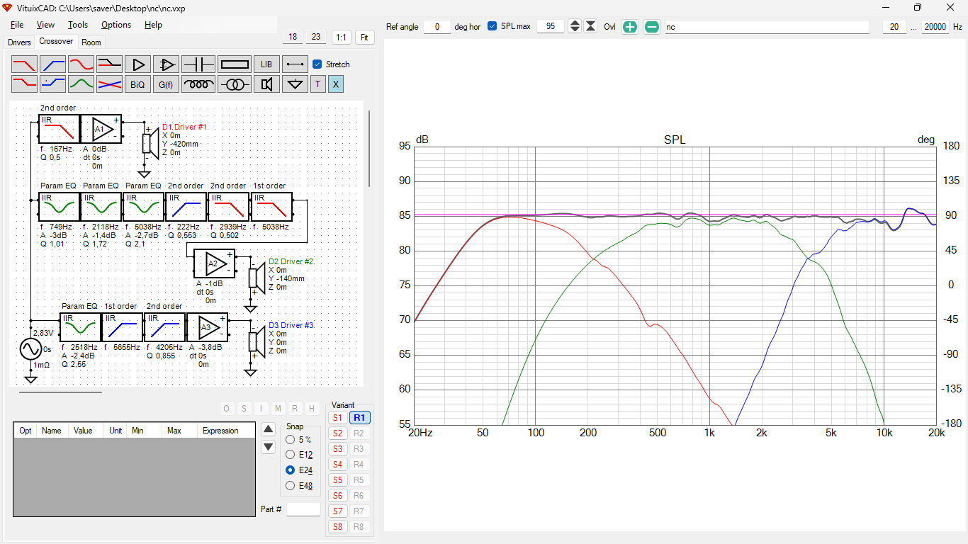Screen dimensions: 968x544
Task: Open the Tools menu
Action: pyautogui.click(x=78, y=25)
